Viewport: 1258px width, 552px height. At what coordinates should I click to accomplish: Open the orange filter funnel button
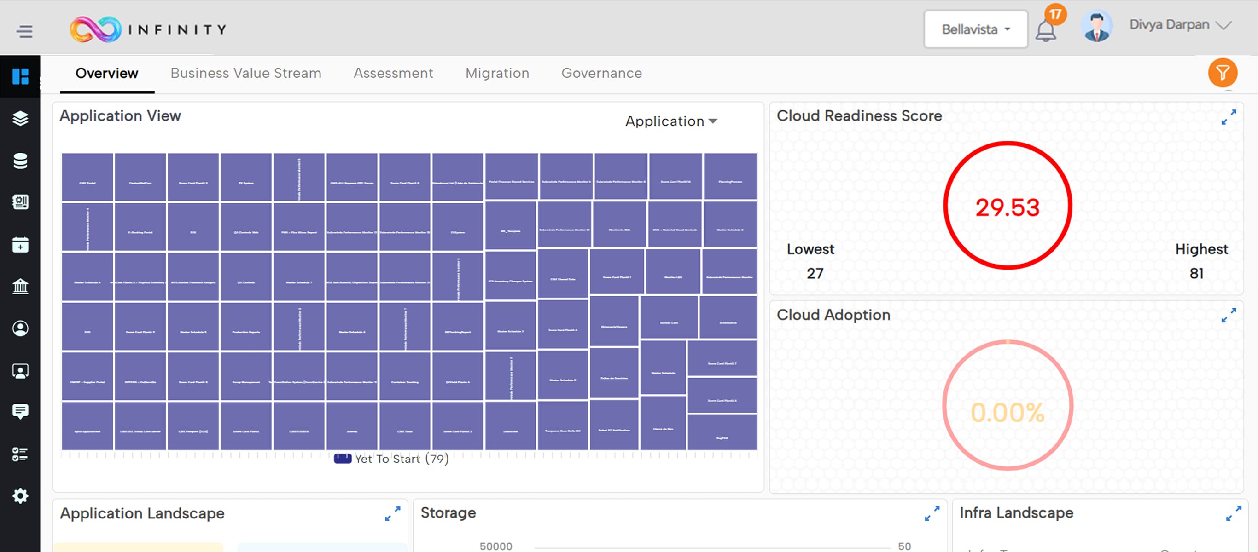1223,73
